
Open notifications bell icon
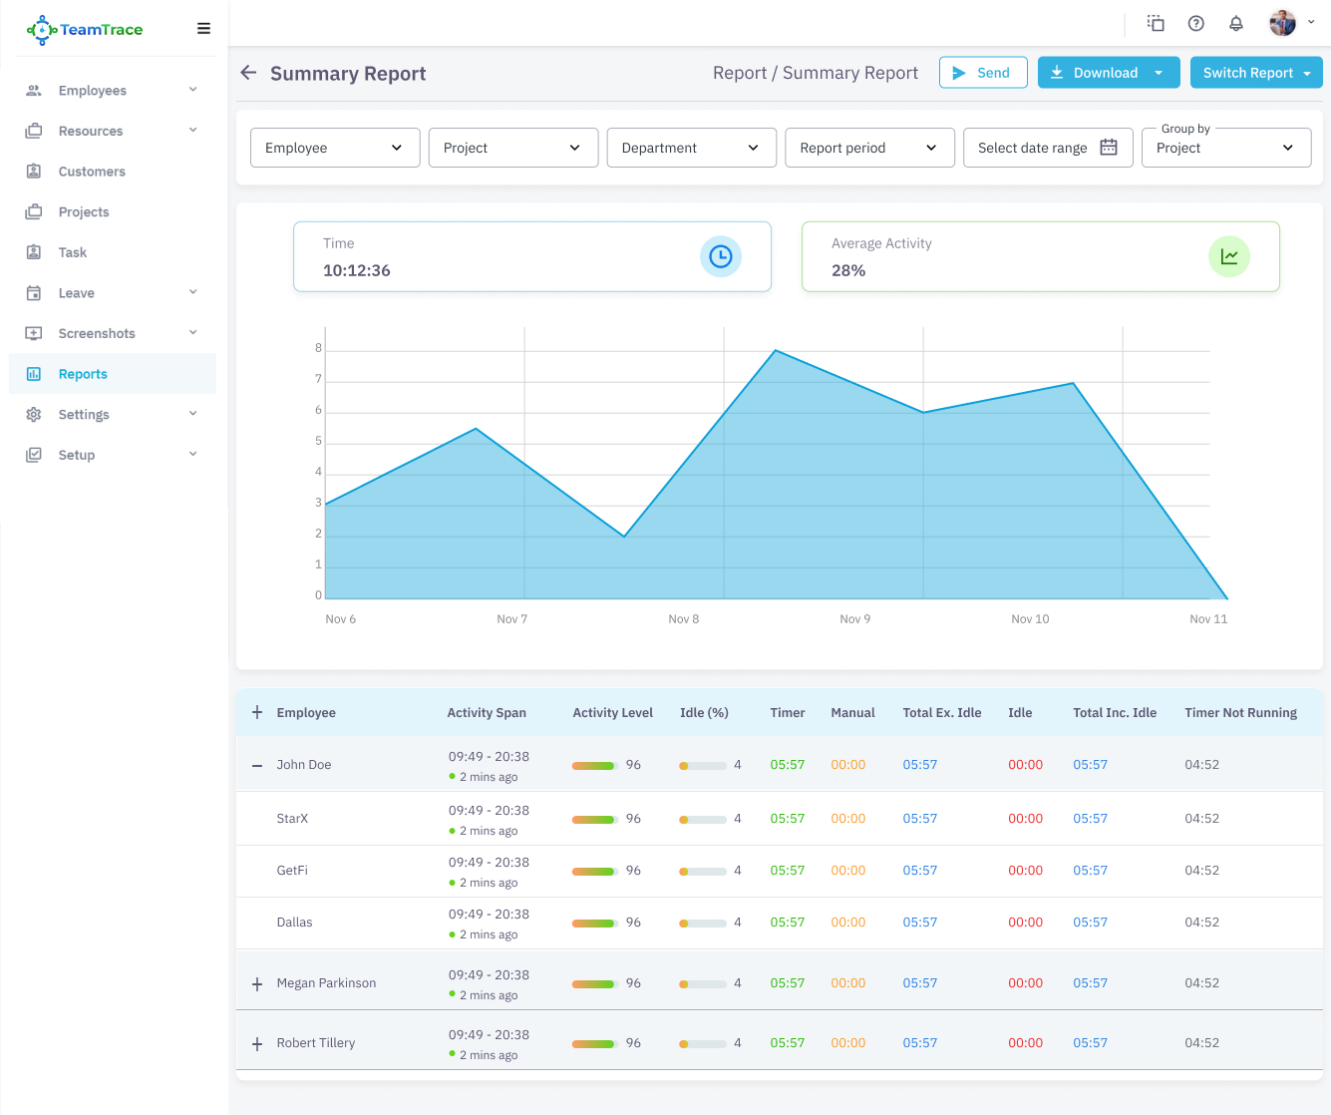click(1236, 24)
